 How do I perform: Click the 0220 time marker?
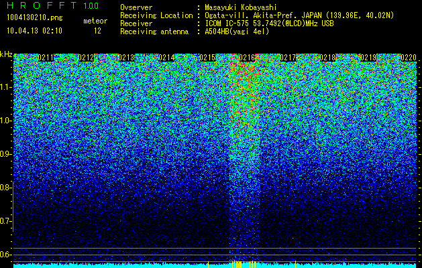pos(409,58)
